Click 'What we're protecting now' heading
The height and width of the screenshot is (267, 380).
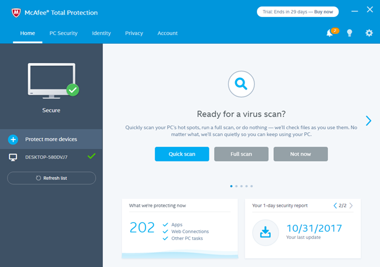158,206
